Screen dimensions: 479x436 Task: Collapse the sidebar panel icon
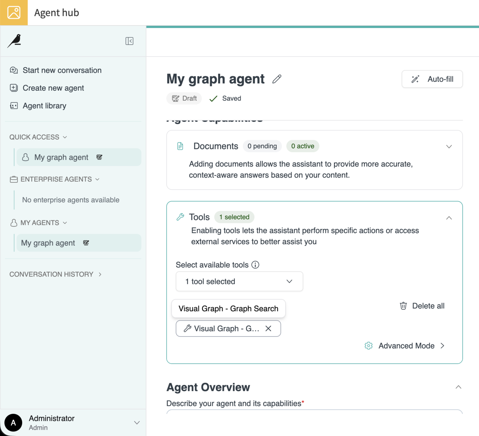pos(129,41)
